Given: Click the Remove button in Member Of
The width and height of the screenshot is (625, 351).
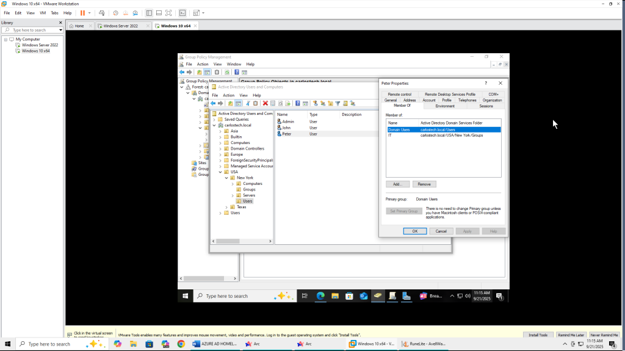Looking at the screenshot, I should 424,184.
